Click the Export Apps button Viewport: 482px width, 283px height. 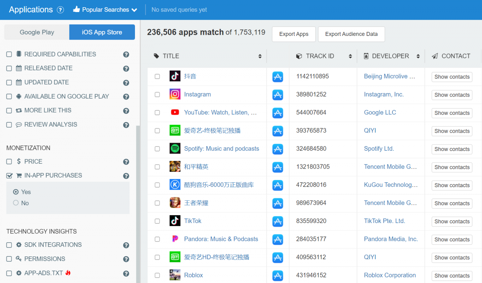294,34
